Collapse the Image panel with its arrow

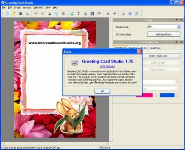point(177,20)
